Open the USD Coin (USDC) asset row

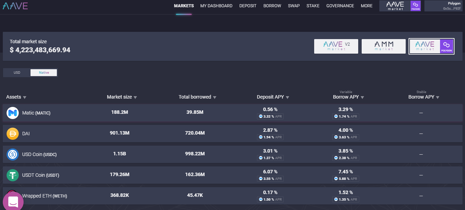pyautogui.click(x=233, y=154)
